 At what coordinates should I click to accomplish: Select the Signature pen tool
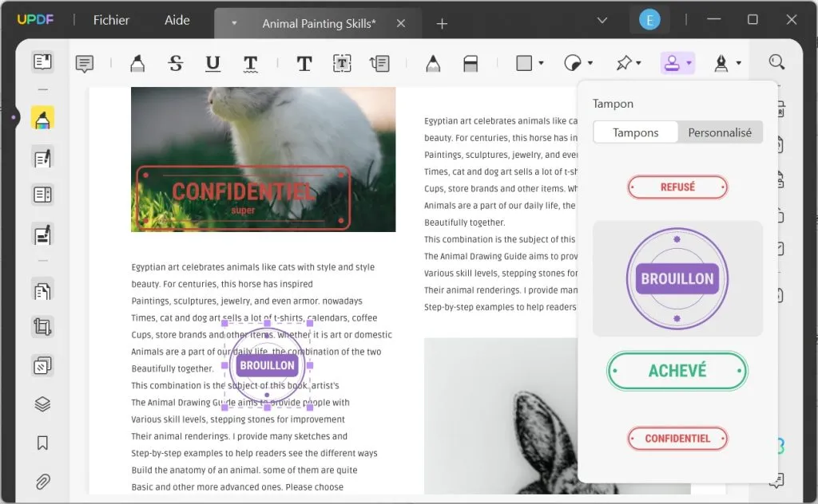coord(721,64)
